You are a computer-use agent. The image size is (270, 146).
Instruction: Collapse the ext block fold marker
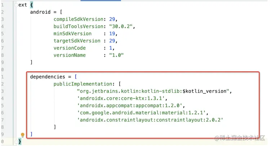pyautogui.click(x=16, y=5)
